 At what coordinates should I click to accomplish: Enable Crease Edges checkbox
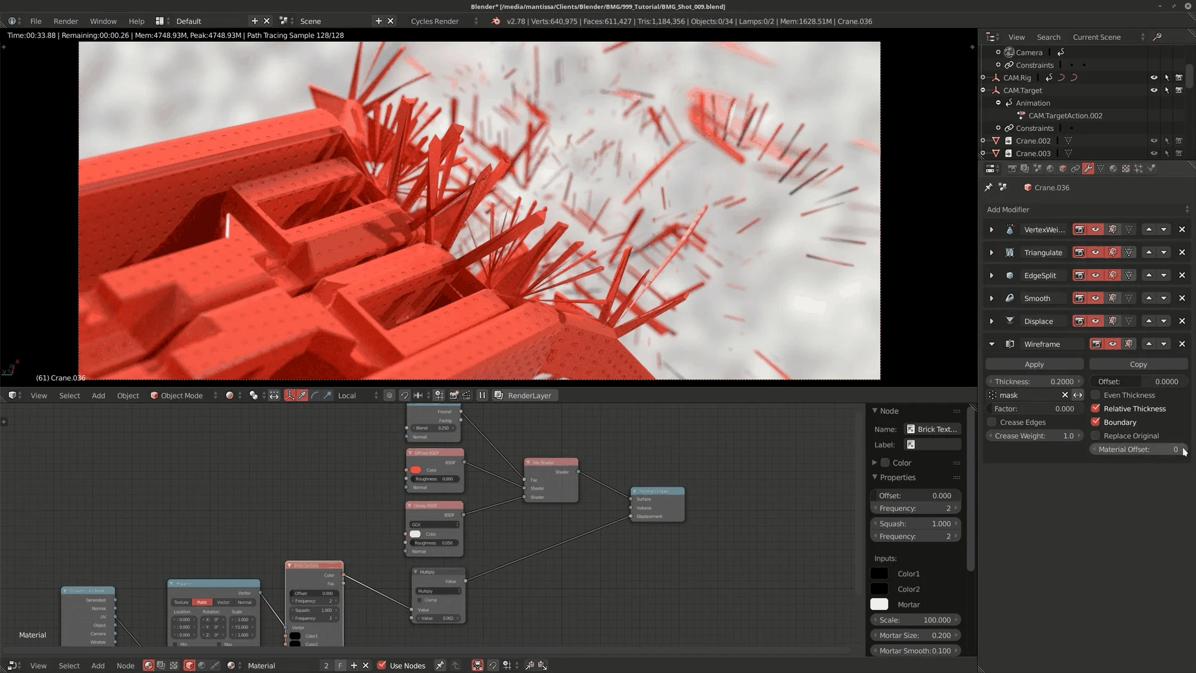(992, 422)
